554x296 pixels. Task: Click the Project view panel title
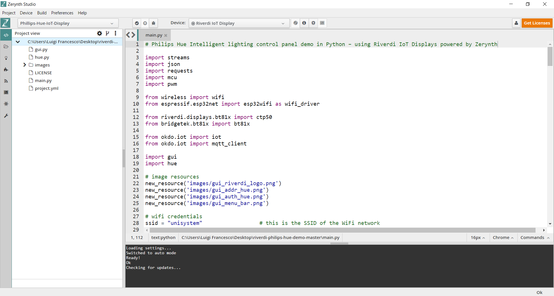coord(27,33)
